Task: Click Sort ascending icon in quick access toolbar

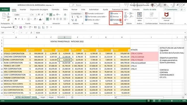Action: tap(39, 27)
